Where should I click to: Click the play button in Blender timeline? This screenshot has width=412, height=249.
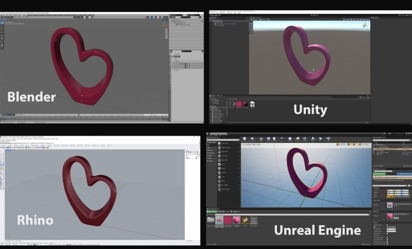[x=86, y=115]
